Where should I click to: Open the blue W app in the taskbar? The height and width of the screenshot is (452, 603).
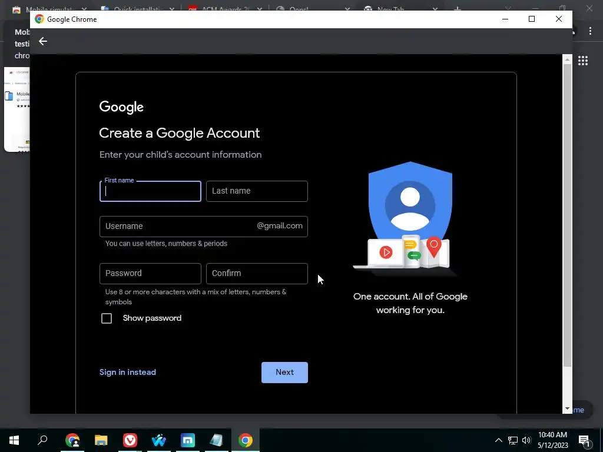pyautogui.click(x=159, y=440)
